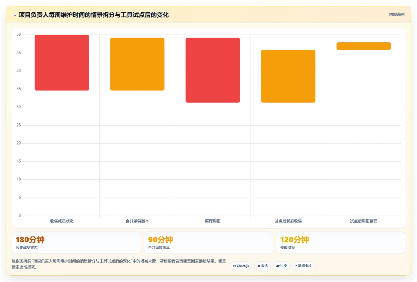Click the description paragraph starting 这张图拆解
The width and height of the screenshot is (417, 282).
[119, 264]
